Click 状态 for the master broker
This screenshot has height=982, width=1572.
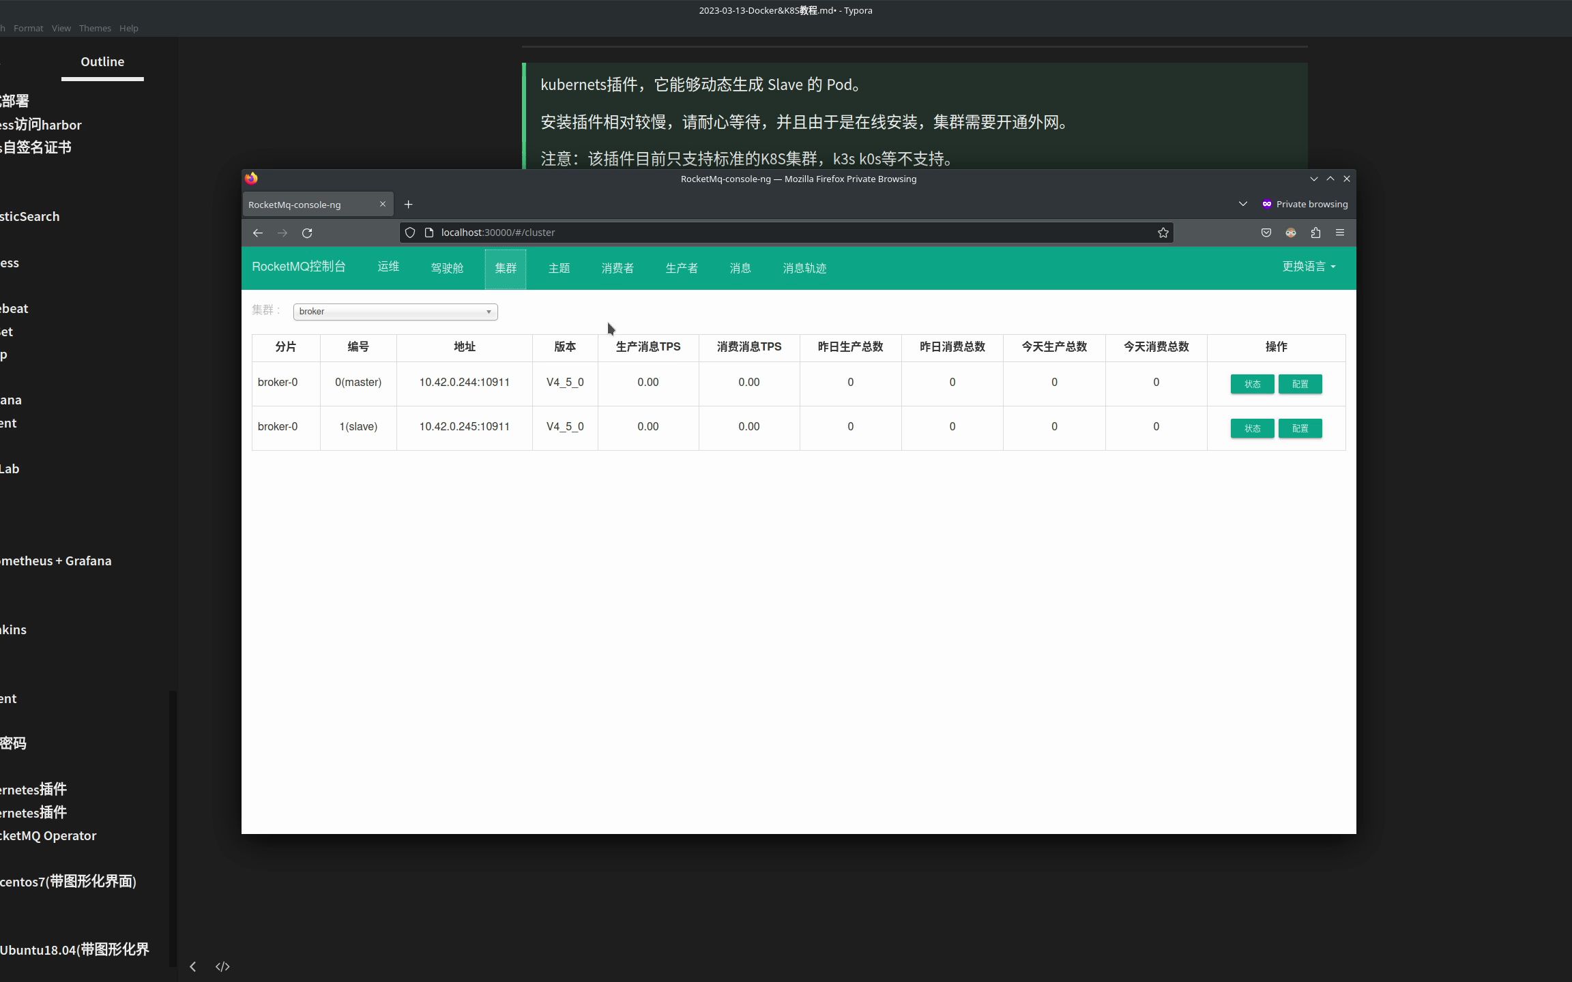coord(1251,383)
